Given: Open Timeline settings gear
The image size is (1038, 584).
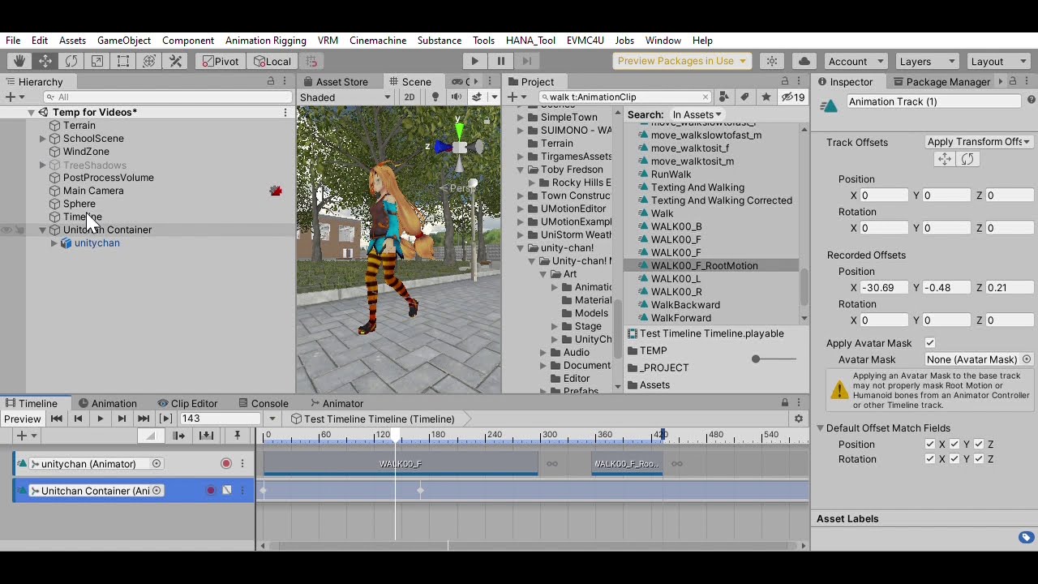Looking at the screenshot, I should click(x=799, y=419).
